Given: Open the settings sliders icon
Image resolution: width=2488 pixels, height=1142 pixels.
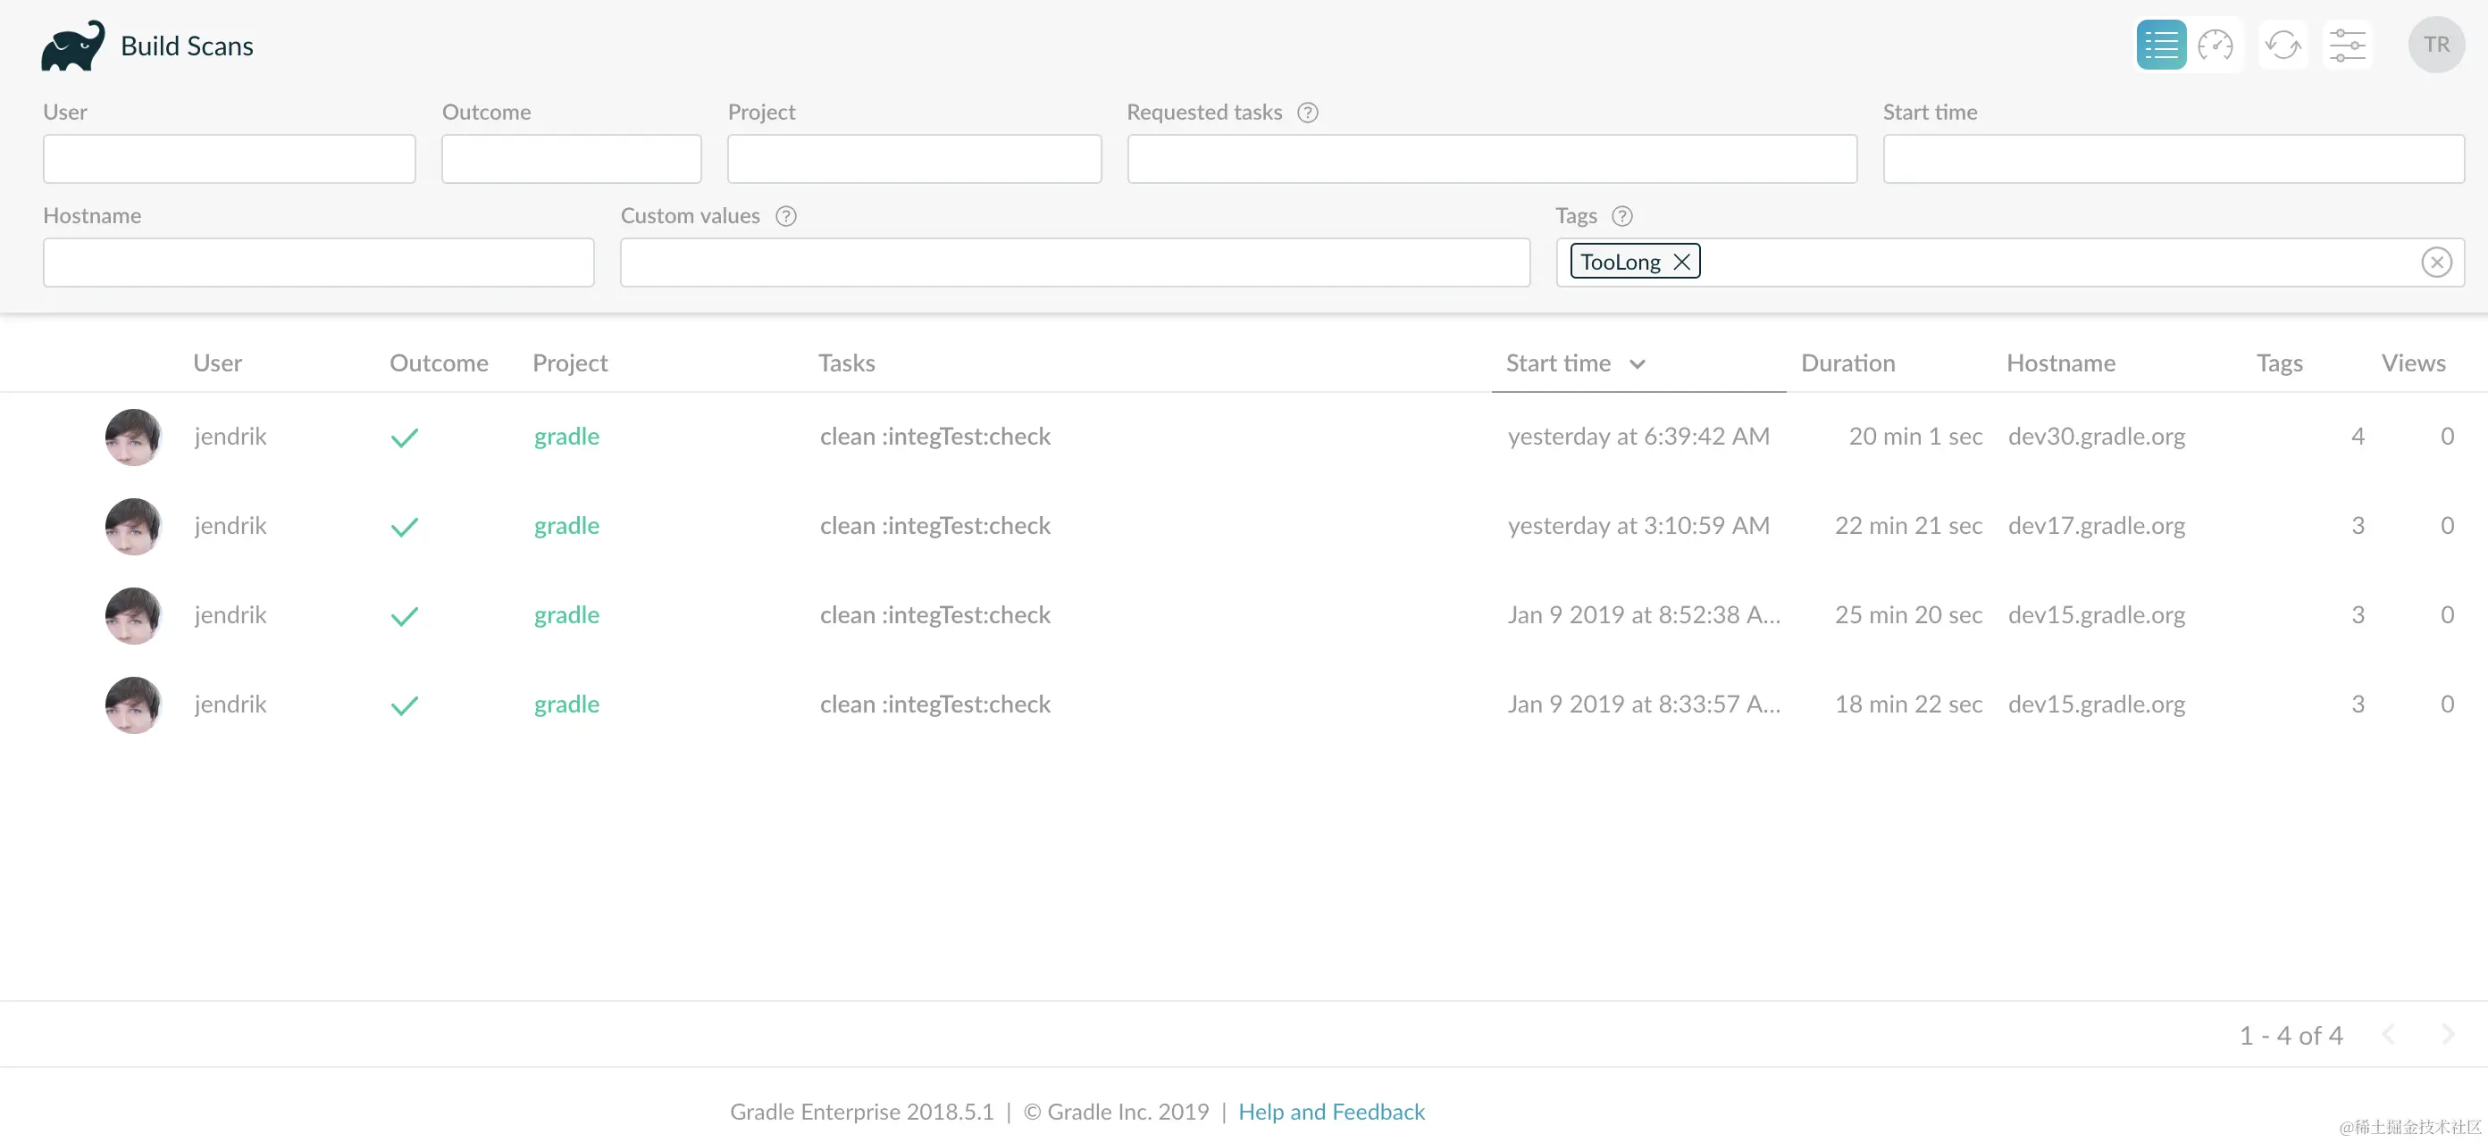Looking at the screenshot, I should (2346, 46).
